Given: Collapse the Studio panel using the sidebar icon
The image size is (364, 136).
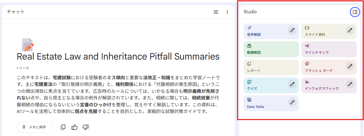Looking at the screenshot, I should (x=355, y=12).
